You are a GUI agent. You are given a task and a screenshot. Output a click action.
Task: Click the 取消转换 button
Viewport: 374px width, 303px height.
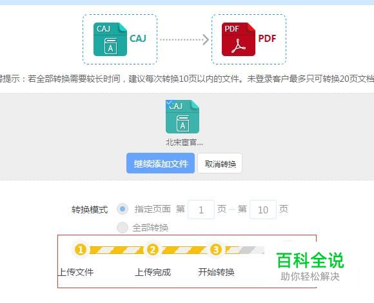point(220,164)
